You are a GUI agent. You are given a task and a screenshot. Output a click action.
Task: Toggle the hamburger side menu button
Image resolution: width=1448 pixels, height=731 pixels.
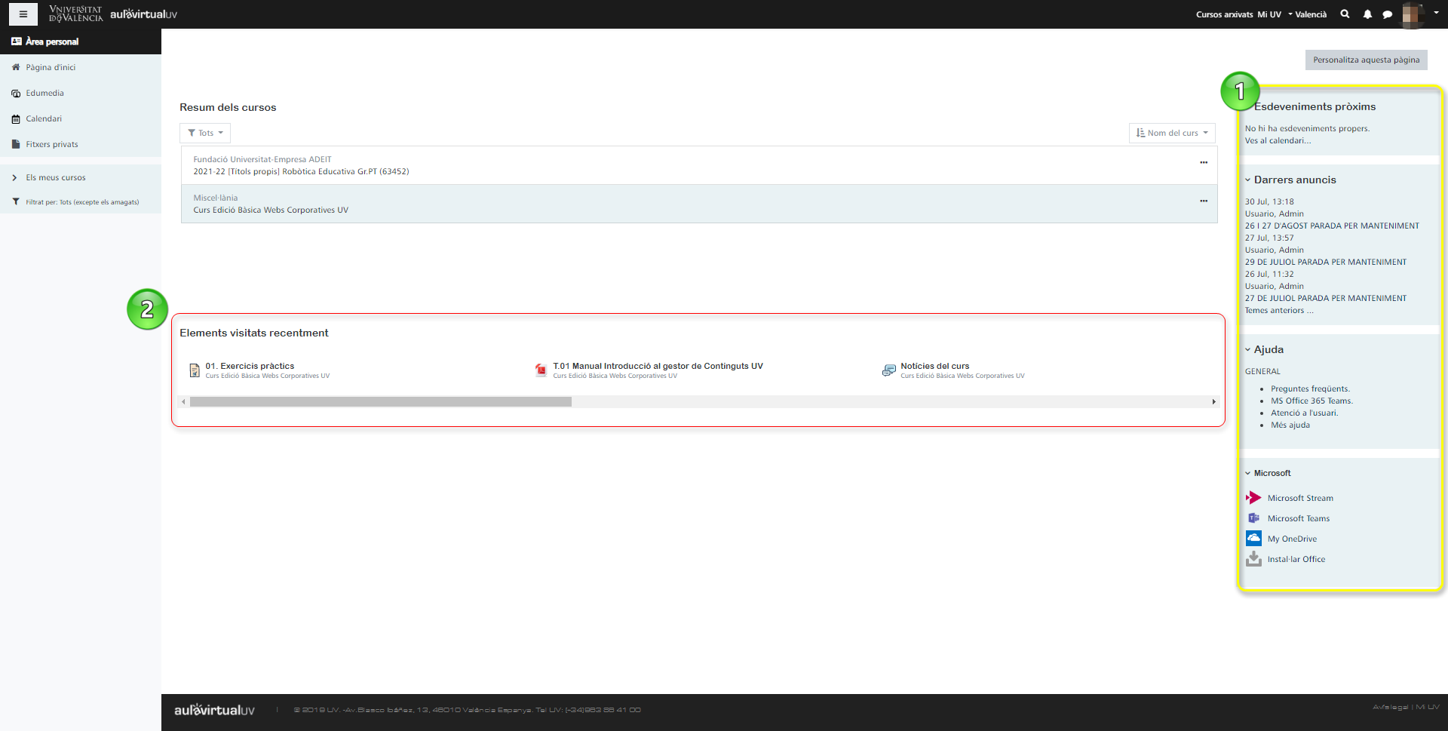[x=23, y=14]
